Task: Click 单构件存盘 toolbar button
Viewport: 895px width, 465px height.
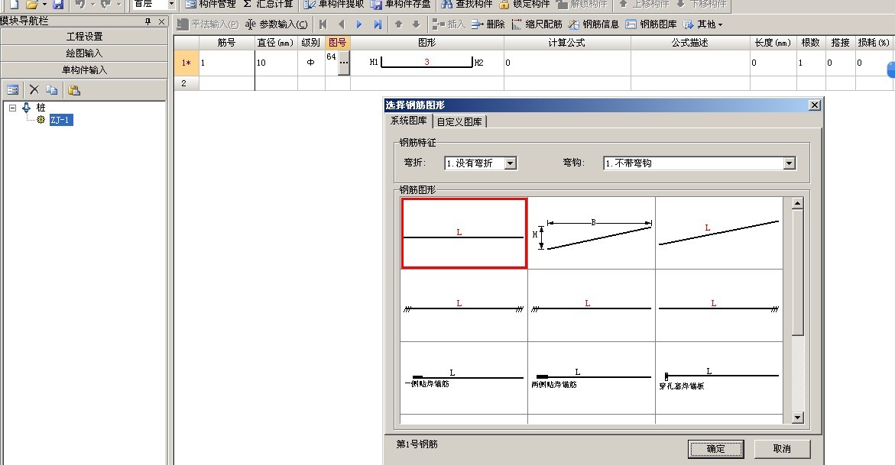Action: 400,4
